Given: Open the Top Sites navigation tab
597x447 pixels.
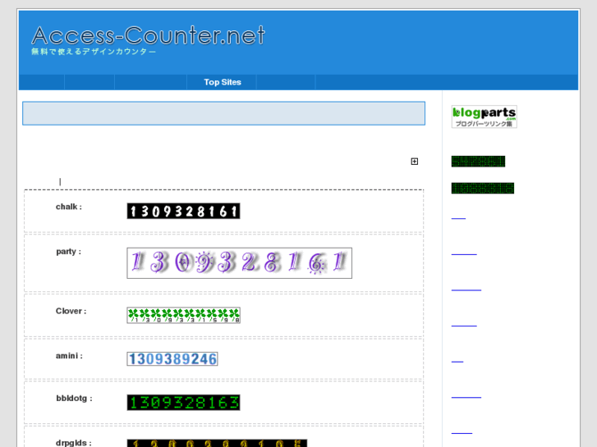Looking at the screenshot, I should pos(223,82).
